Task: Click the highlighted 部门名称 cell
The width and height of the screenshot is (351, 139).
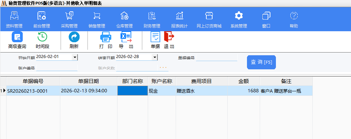Action: 132,91
